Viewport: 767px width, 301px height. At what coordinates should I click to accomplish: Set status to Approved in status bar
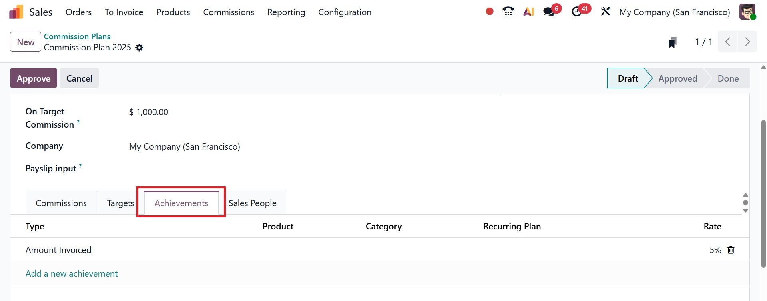pyautogui.click(x=677, y=78)
